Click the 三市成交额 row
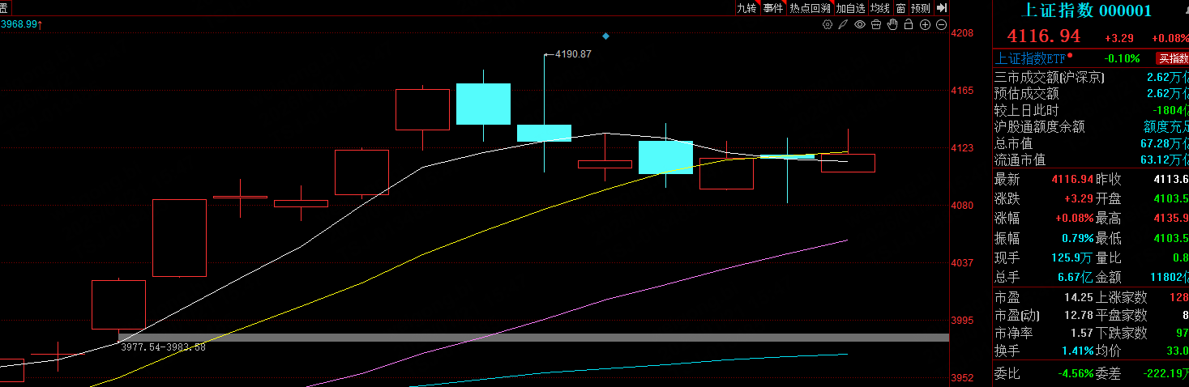Screen dimensions: 1189x387 [1091, 78]
